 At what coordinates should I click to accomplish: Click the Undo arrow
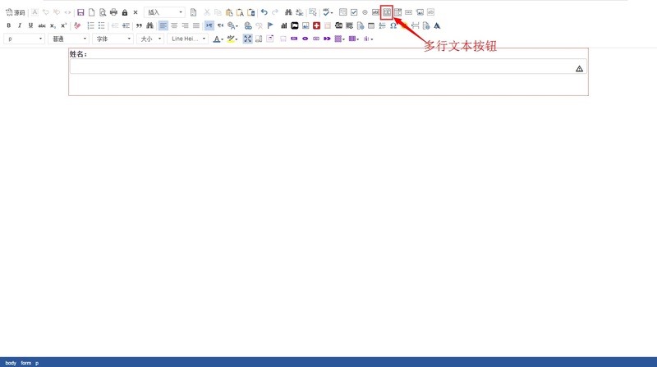pos(264,12)
